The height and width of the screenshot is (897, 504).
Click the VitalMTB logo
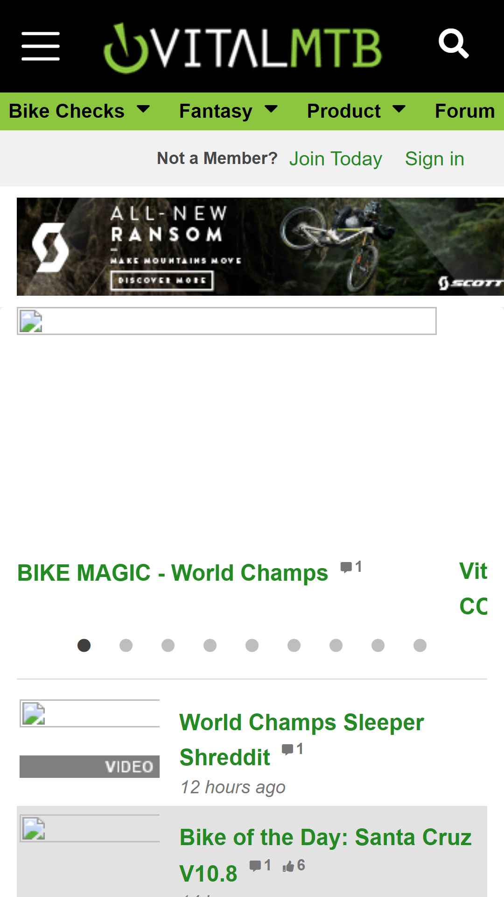242,48
